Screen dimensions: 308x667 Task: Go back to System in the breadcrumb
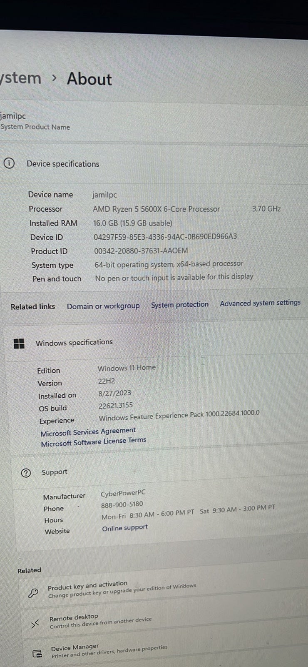click(21, 78)
